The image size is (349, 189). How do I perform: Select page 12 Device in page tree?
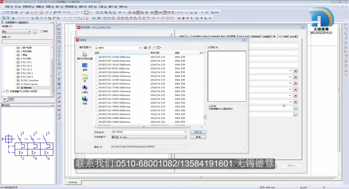tap(26, 88)
